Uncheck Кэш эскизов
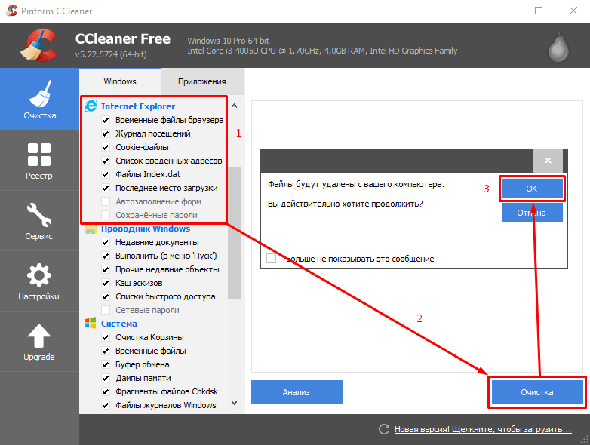590x445 pixels. click(106, 284)
